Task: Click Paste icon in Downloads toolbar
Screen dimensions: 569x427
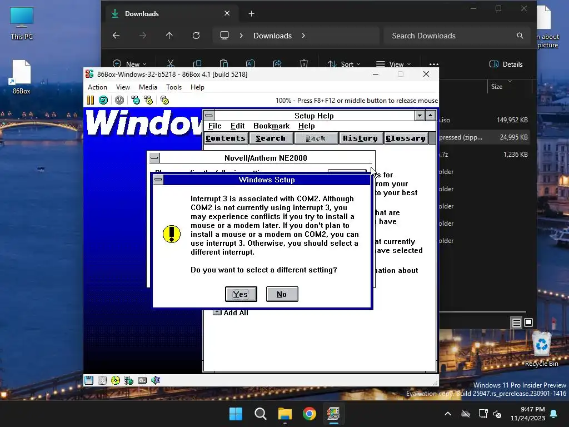Action: coord(224,64)
